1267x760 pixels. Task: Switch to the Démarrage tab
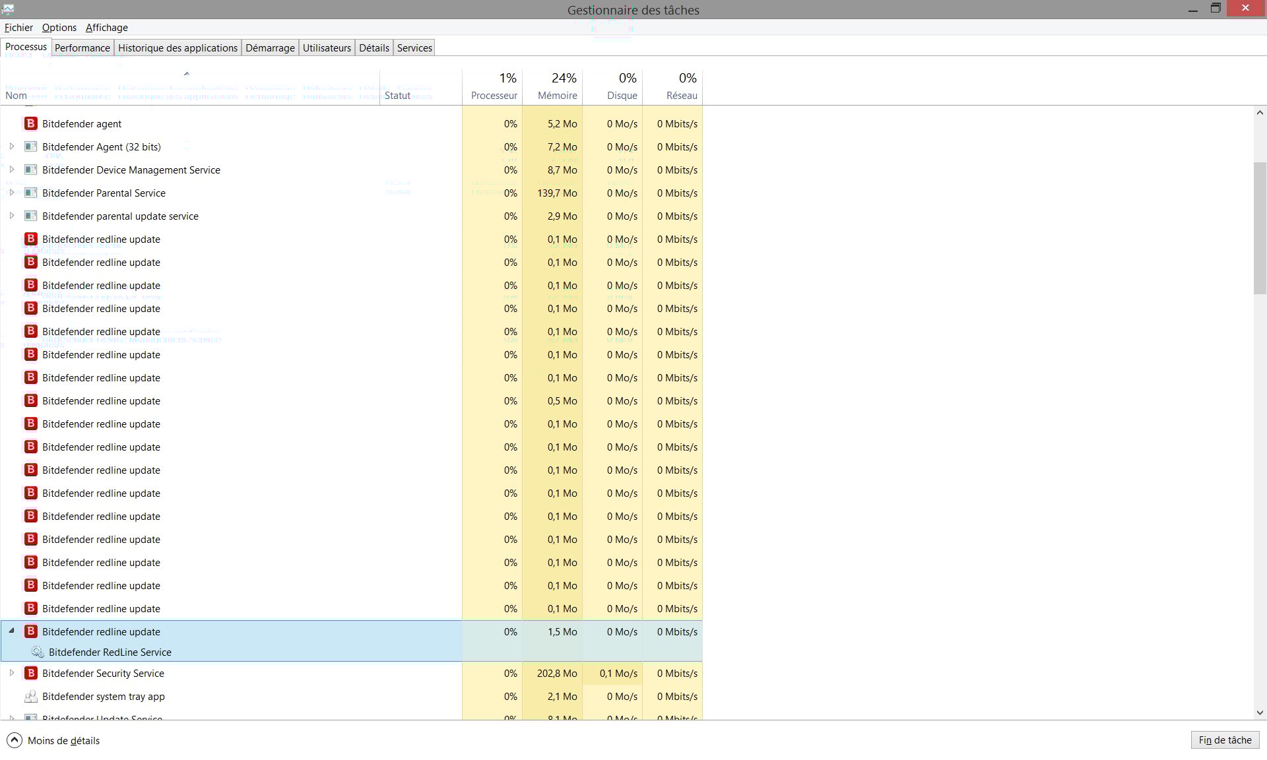270,47
